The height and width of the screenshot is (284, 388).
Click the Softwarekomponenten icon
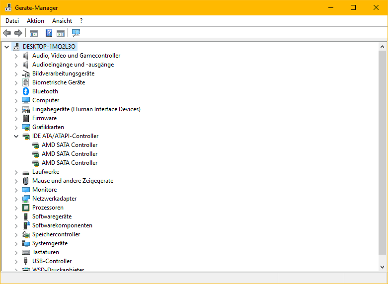pos(26,225)
